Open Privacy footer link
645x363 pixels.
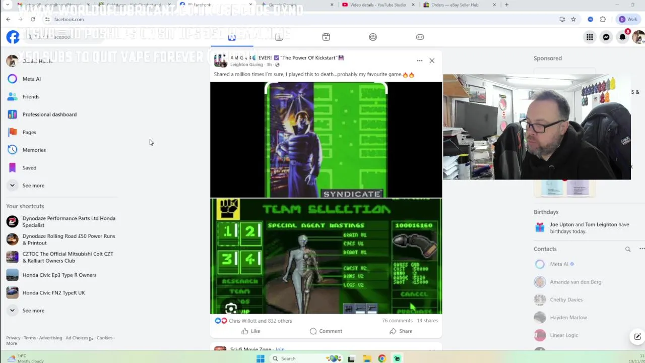tap(13, 338)
